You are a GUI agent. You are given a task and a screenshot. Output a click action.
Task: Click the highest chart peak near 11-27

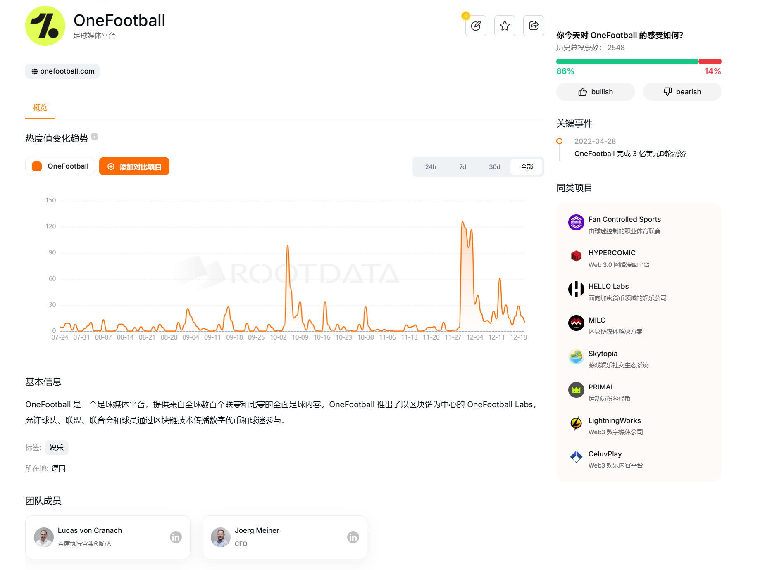click(463, 223)
